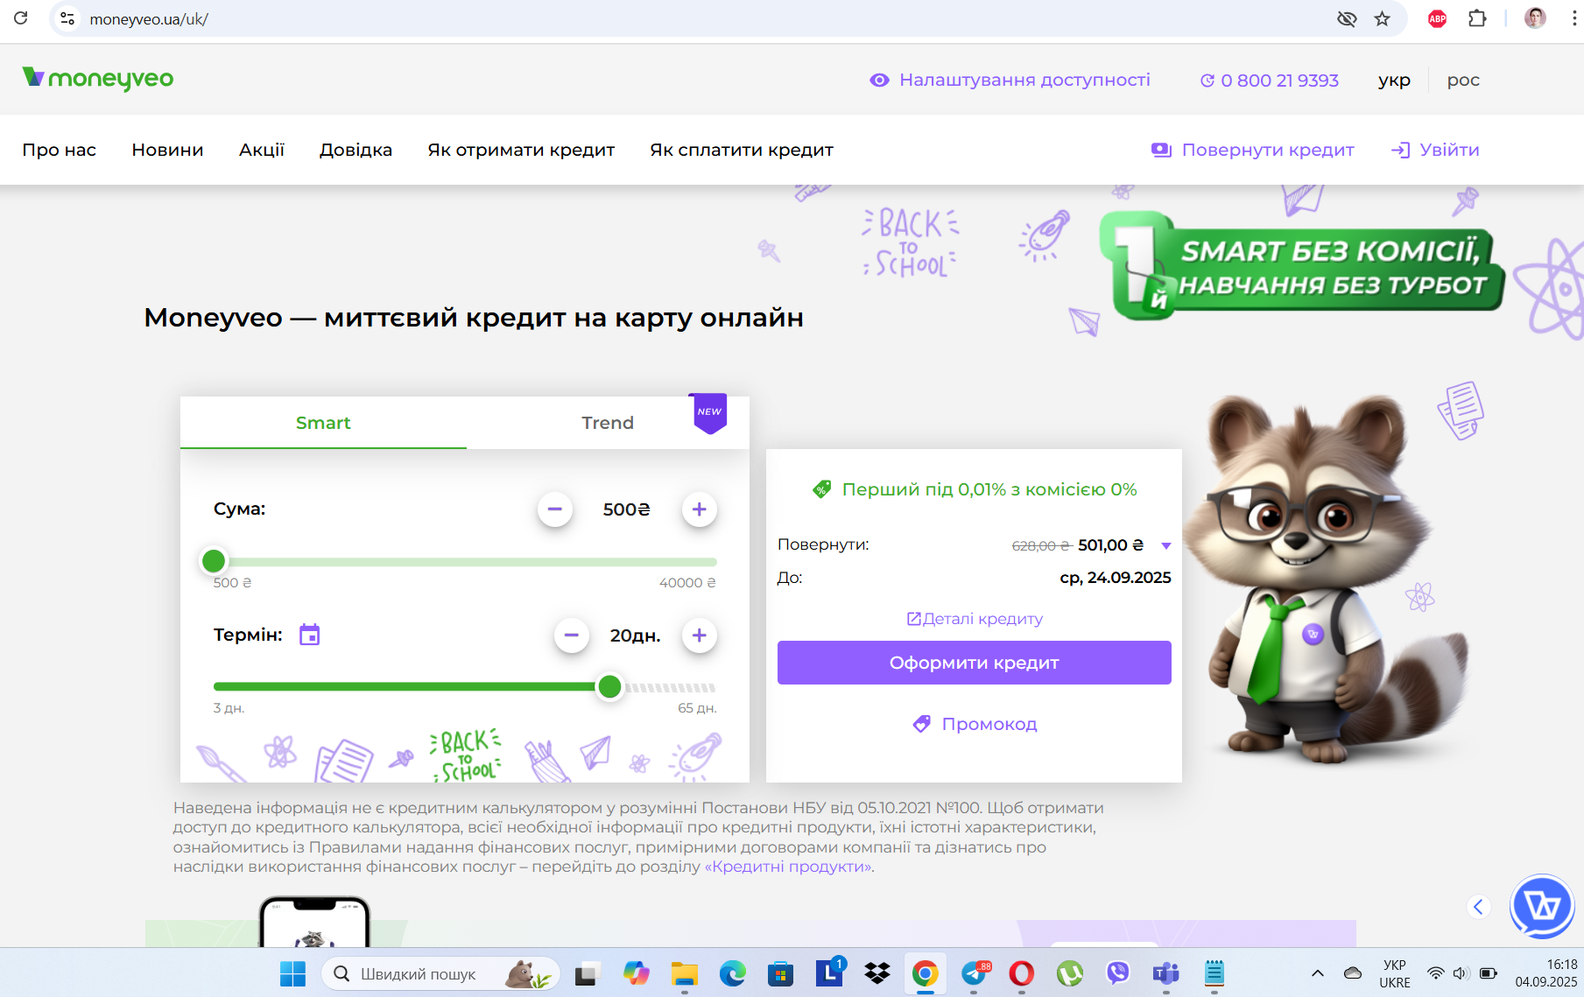Viewport: 1584px width, 997px height.
Task: Open the round chat widget button
Action: point(1542,906)
